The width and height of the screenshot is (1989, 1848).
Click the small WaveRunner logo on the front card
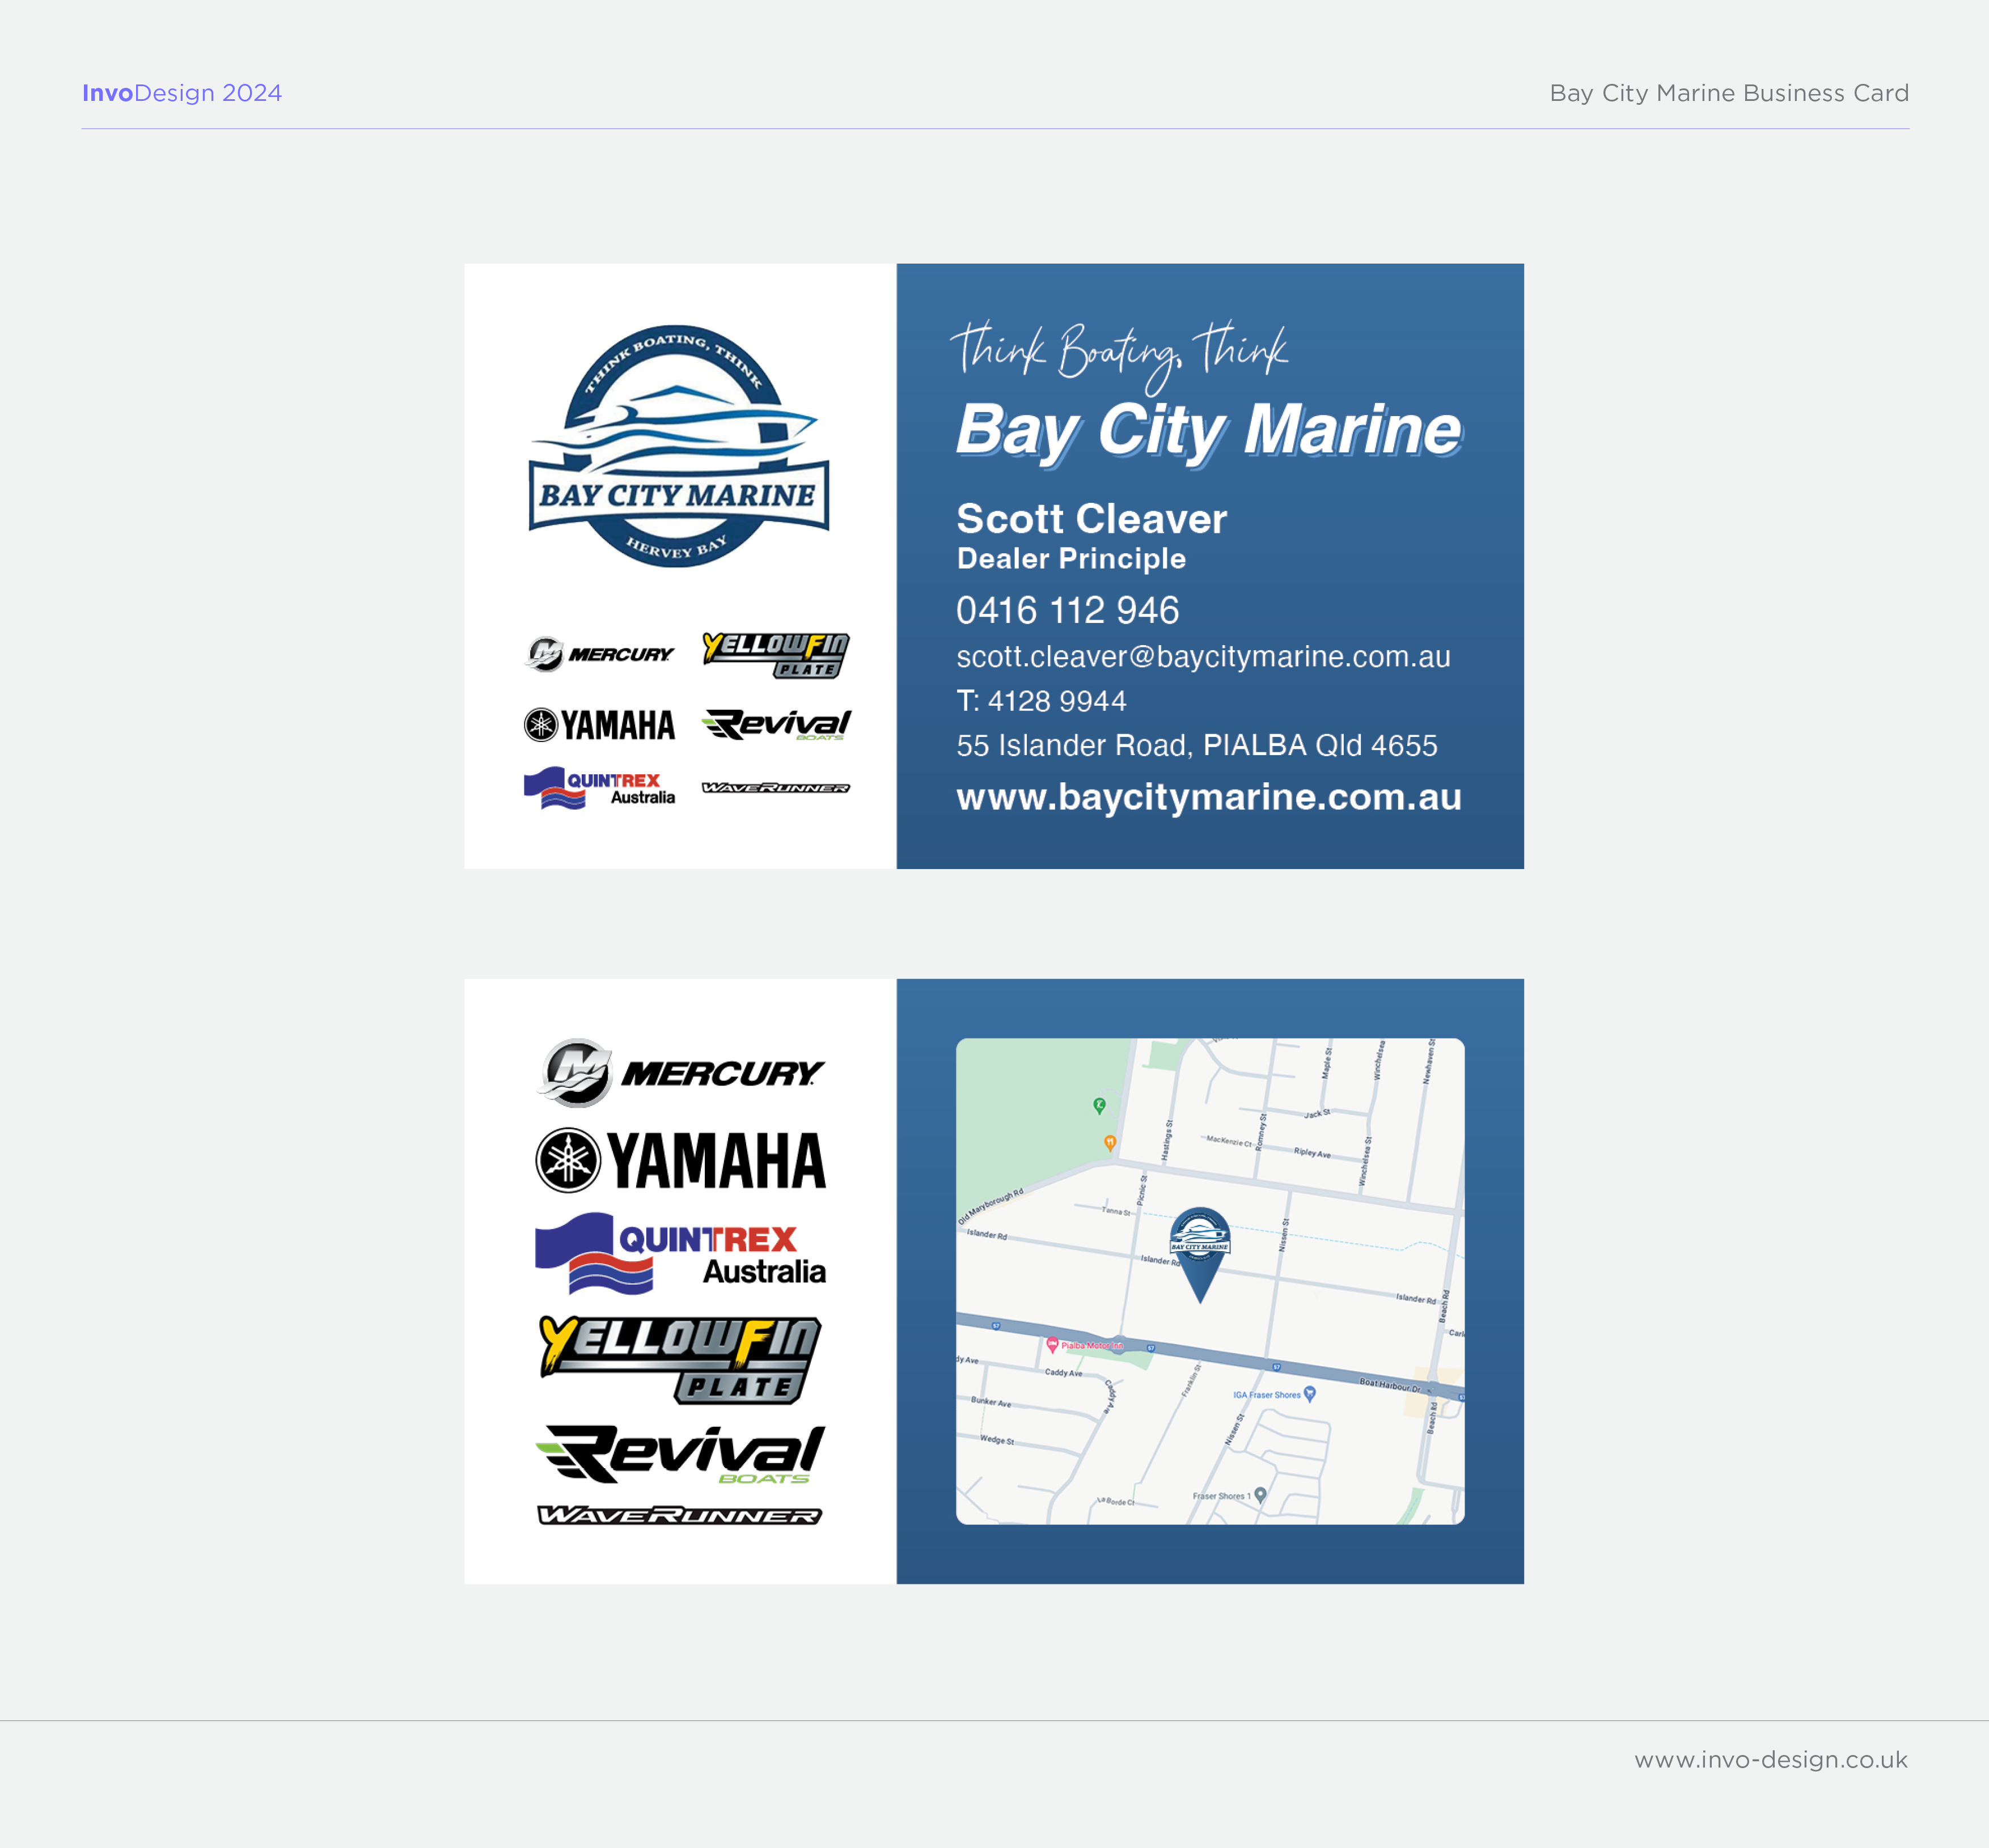click(776, 788)
